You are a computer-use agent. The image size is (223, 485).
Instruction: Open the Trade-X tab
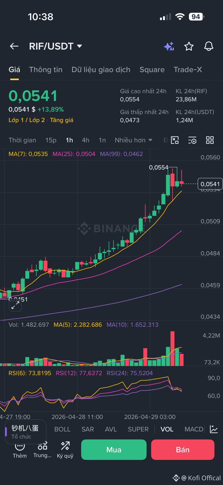pyautogui.click(x=188, y=70)
